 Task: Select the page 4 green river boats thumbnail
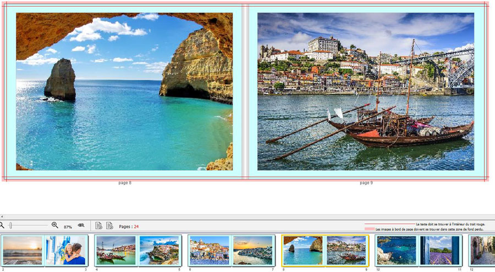(116, 251)
